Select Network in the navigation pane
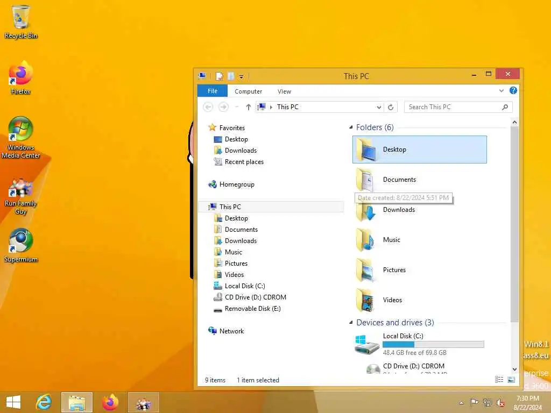The width and height of the screenshot is (551, 413). (226, 331)
